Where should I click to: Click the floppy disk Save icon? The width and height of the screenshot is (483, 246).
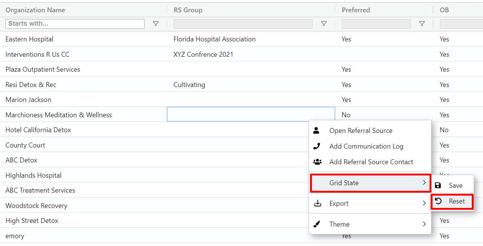tap(438, 186)
